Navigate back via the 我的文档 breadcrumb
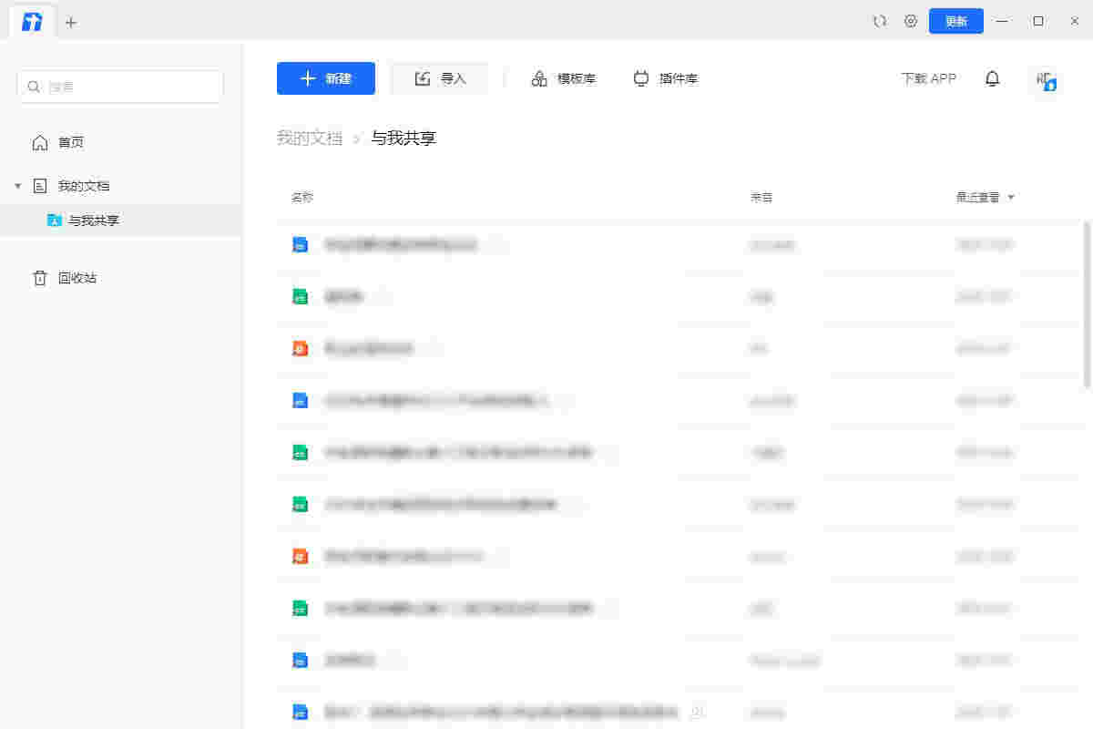The width and height of the screenshot is (1093, 729). (310, 138)
